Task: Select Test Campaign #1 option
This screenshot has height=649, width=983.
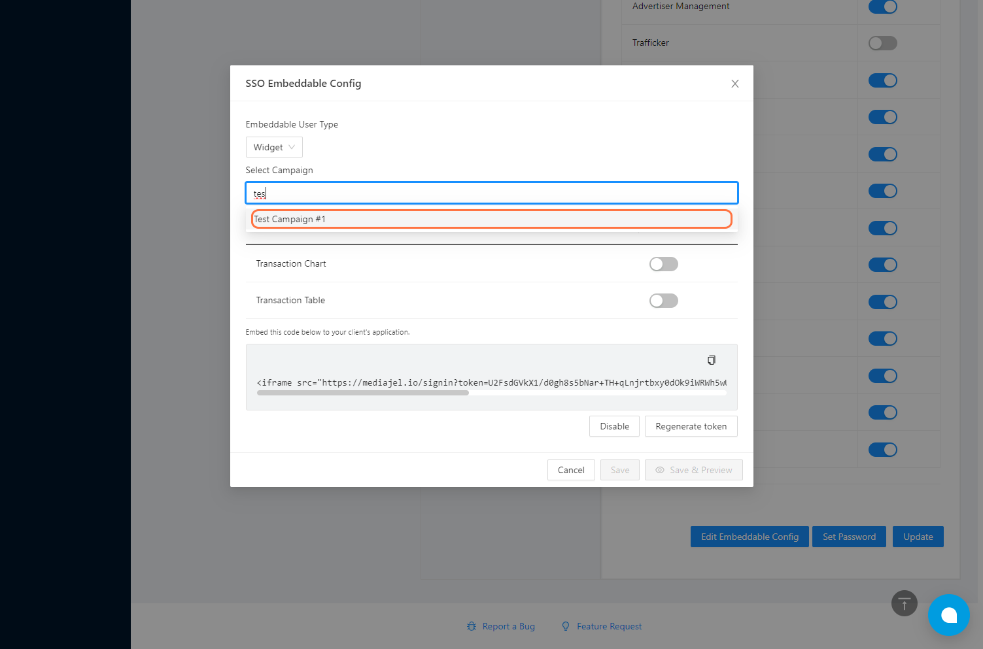Action: pyautogui.click(x=491, y=219)
